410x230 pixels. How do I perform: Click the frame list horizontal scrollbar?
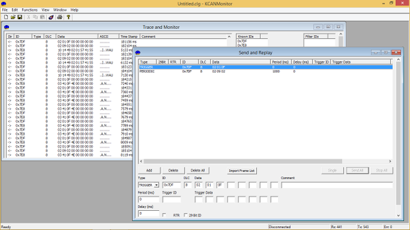(x=265, y=161)
